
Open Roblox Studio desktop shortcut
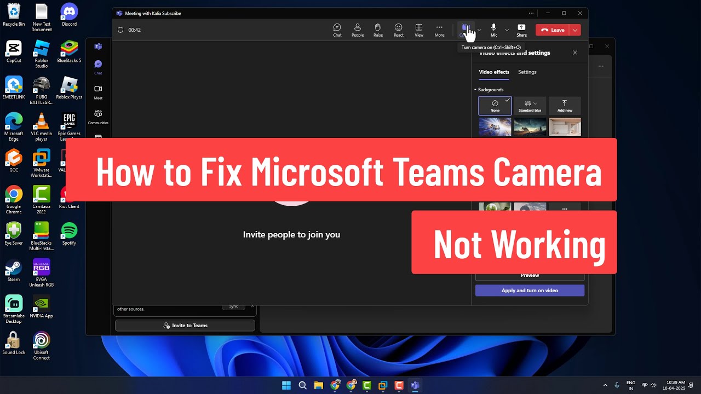(x=42, y=54)
